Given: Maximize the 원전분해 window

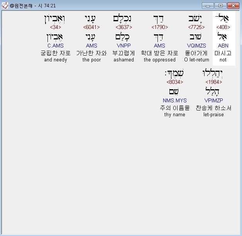Looking at the screenshot, I should tap(220, 6).
